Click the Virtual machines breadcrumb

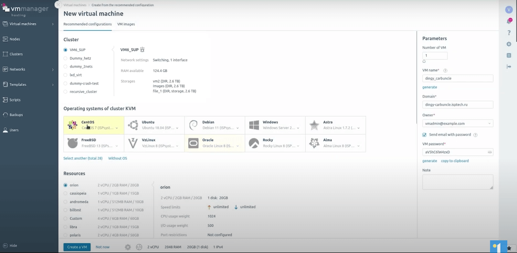pyautogui.click(x=75, y=5)
